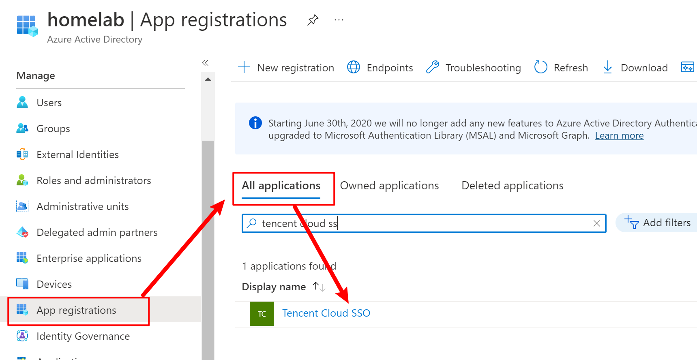Image resolution: width=697 pixels, height=360 pixels.
Task: Open the Tencent Cloud SSO application
Action: coord(326,313)
